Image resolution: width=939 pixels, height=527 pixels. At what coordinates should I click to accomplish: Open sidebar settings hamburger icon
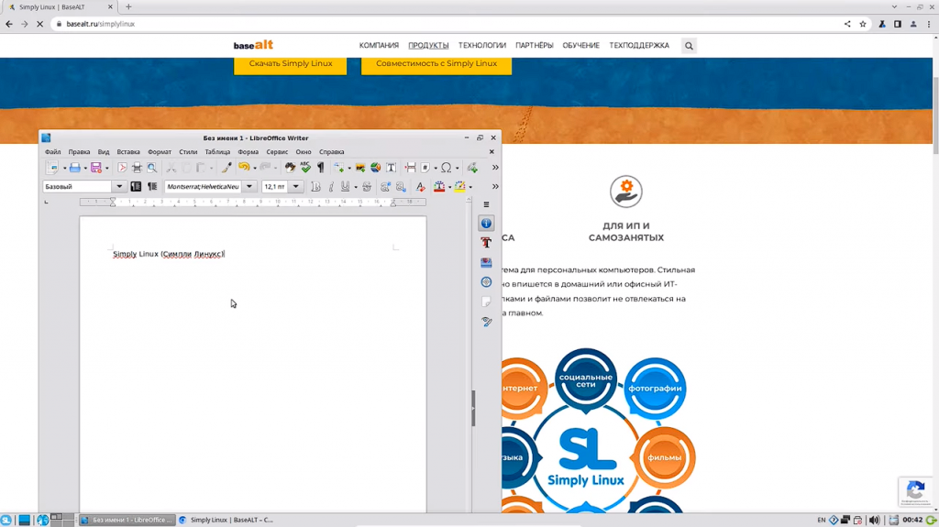tap(486, 204)
